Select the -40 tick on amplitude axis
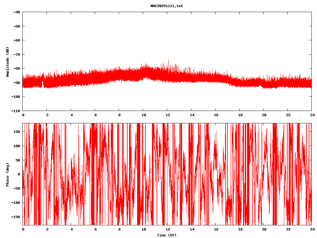 click(x=17, y=12)
